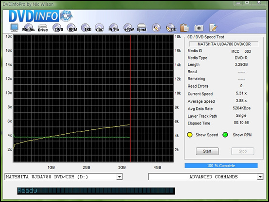Click the CD / DVD Speed Test heading
The height and width of the screenshot is (202, 269).
click(x=205, y=37)
